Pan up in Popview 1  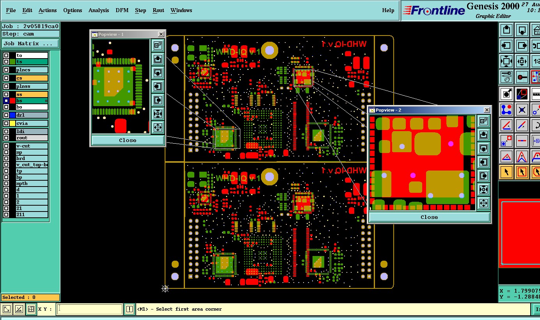pyautogui.click(x=158, y=59)
